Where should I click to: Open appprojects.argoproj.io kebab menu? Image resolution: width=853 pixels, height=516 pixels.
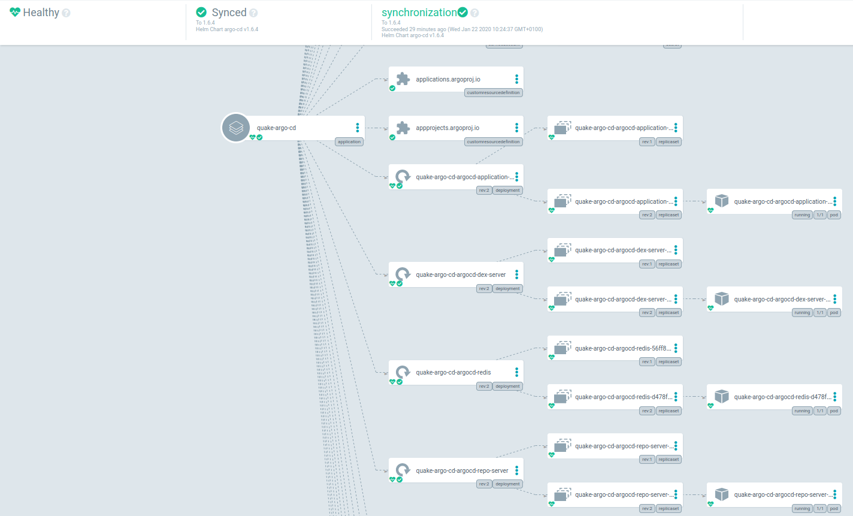pos(516,128)
